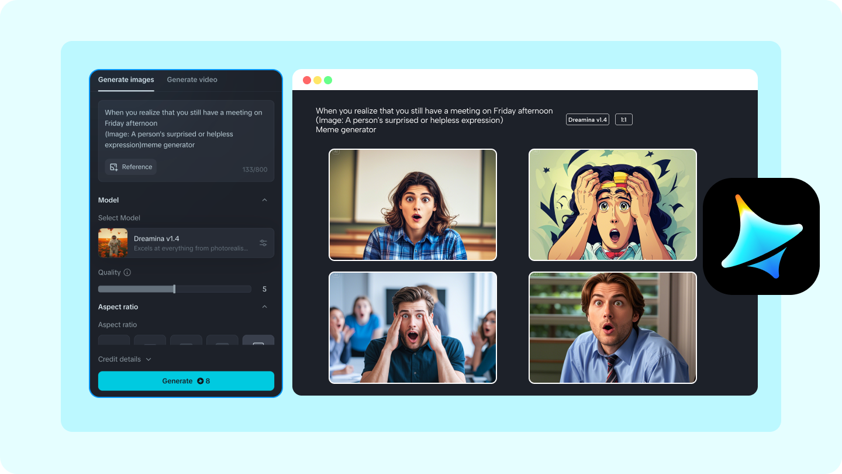Select the rightmost highlighted aspect ratio option
Image resolution: width=842 pixels, height=474 pixels.
(258, 341)
